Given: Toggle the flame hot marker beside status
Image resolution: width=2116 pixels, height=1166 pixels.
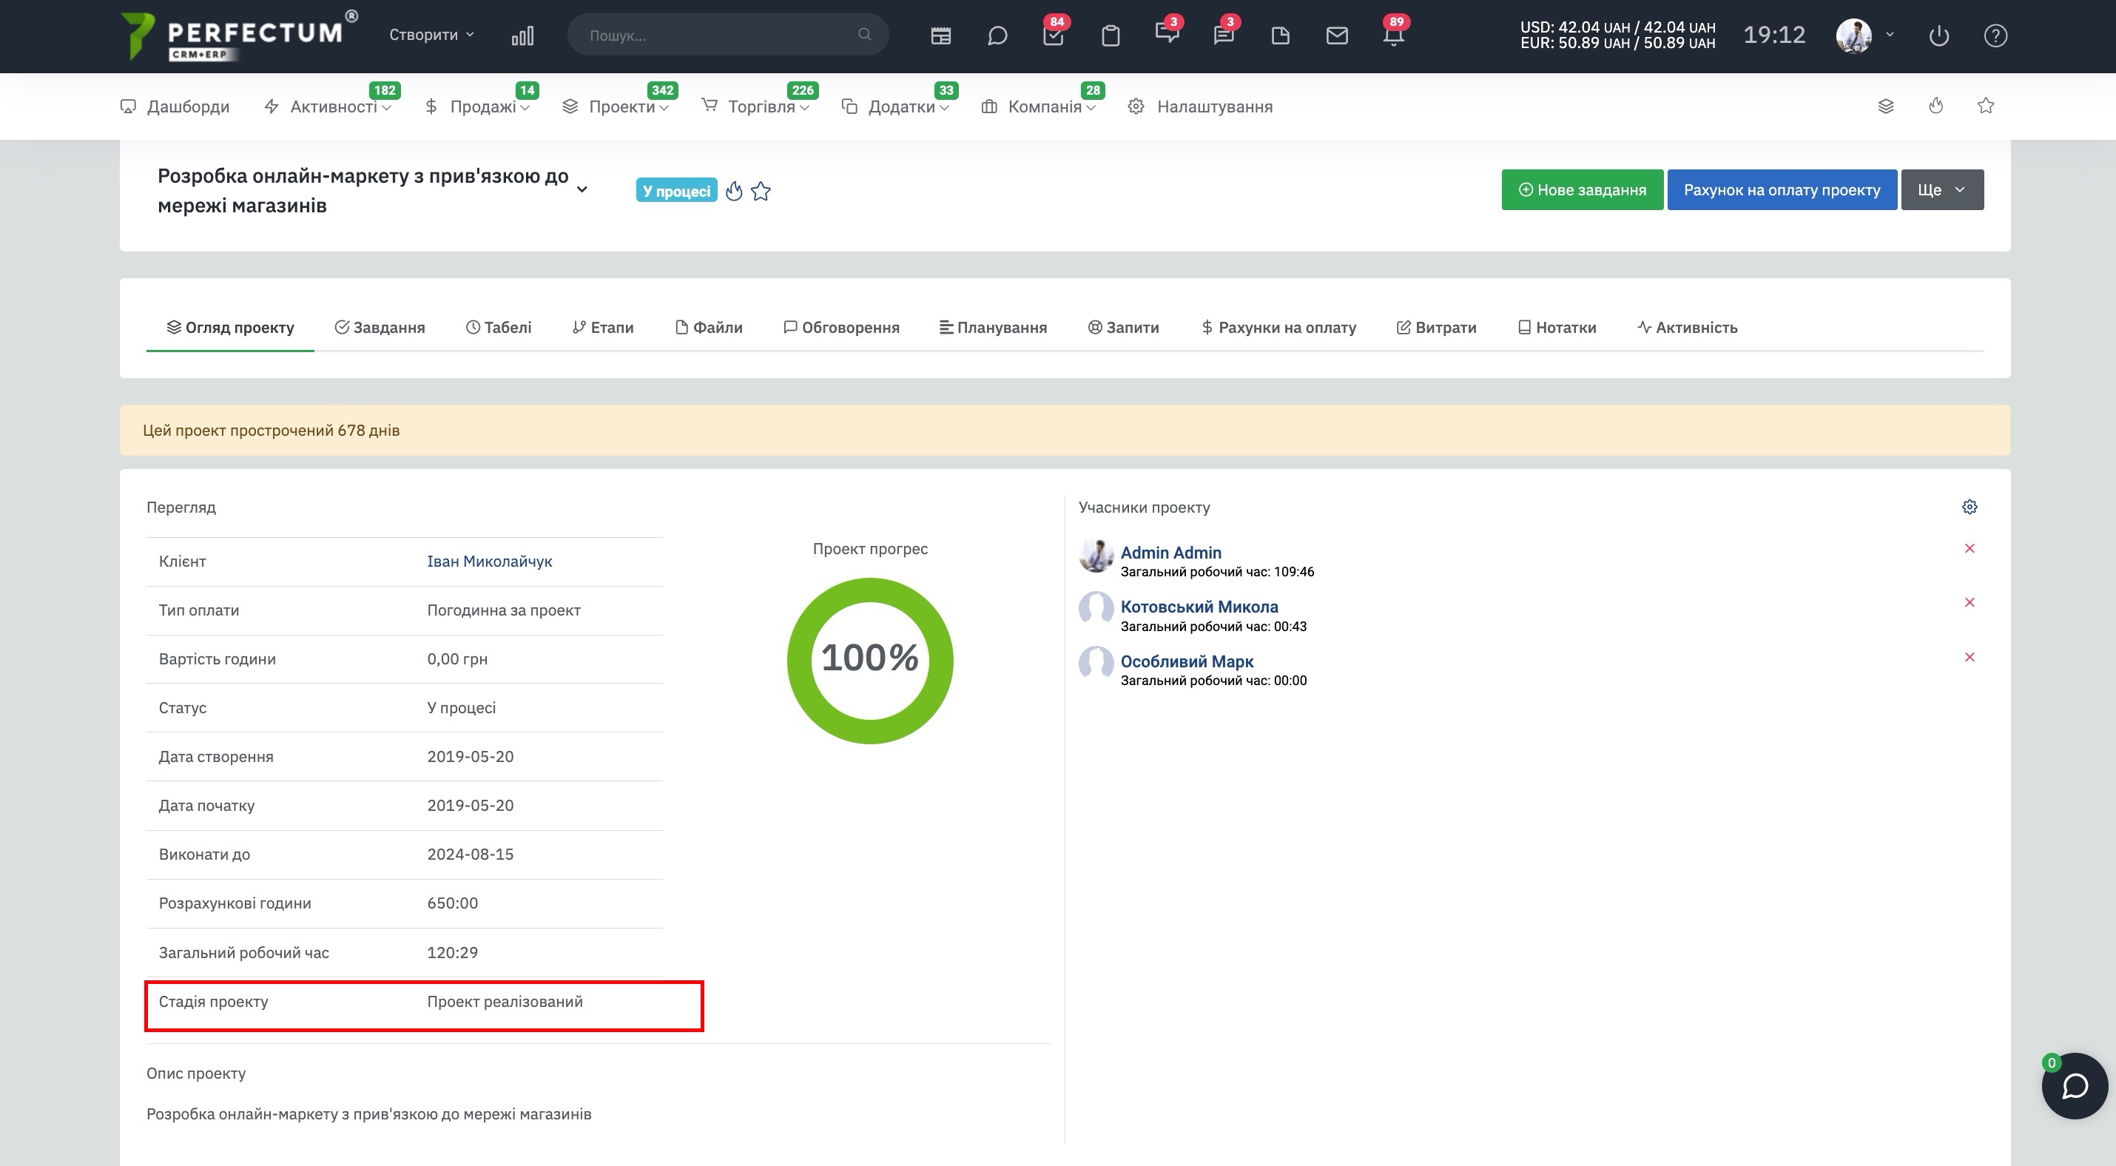Looking at the screenshot, I should click(x=733, y=192).
